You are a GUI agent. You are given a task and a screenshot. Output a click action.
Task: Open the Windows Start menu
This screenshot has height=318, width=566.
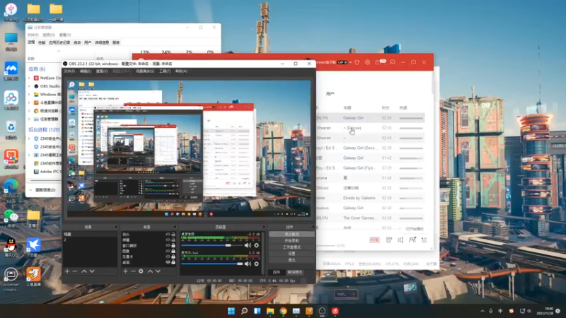(x=231, y=311)
